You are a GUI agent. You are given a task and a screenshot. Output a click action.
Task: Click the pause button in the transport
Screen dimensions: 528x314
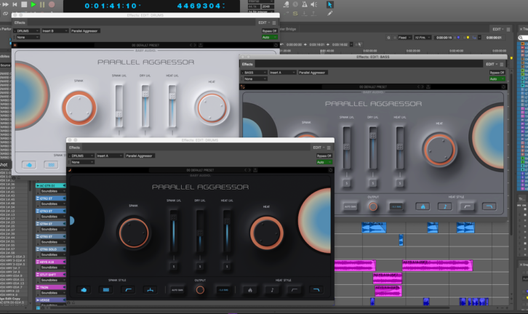click(42, 4)
